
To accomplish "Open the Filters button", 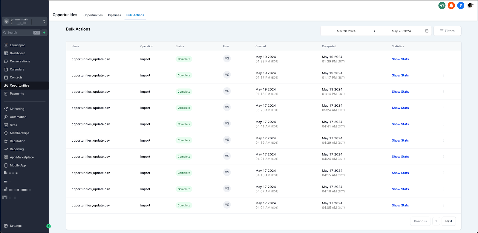I will pyautogui.click(x=447, y=31).
